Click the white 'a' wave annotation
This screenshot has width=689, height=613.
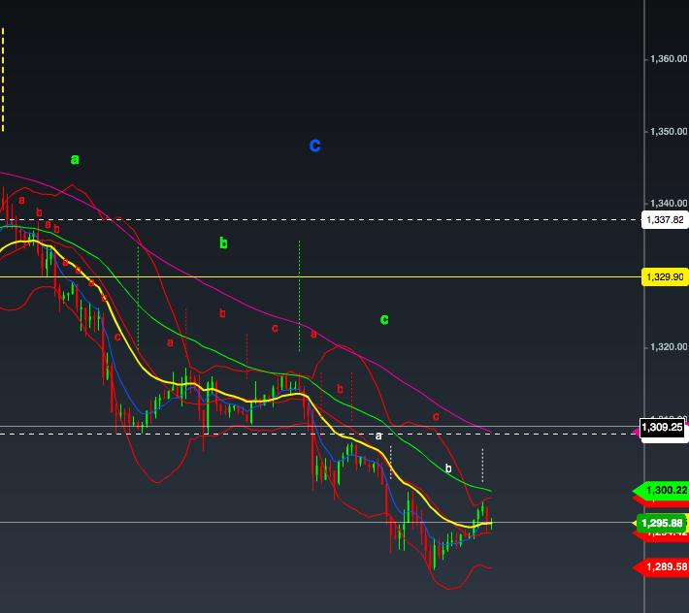pos(378,436)
